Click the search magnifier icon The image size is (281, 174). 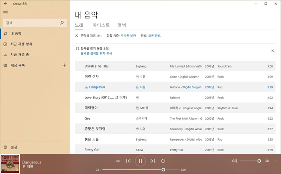[62, 23]
